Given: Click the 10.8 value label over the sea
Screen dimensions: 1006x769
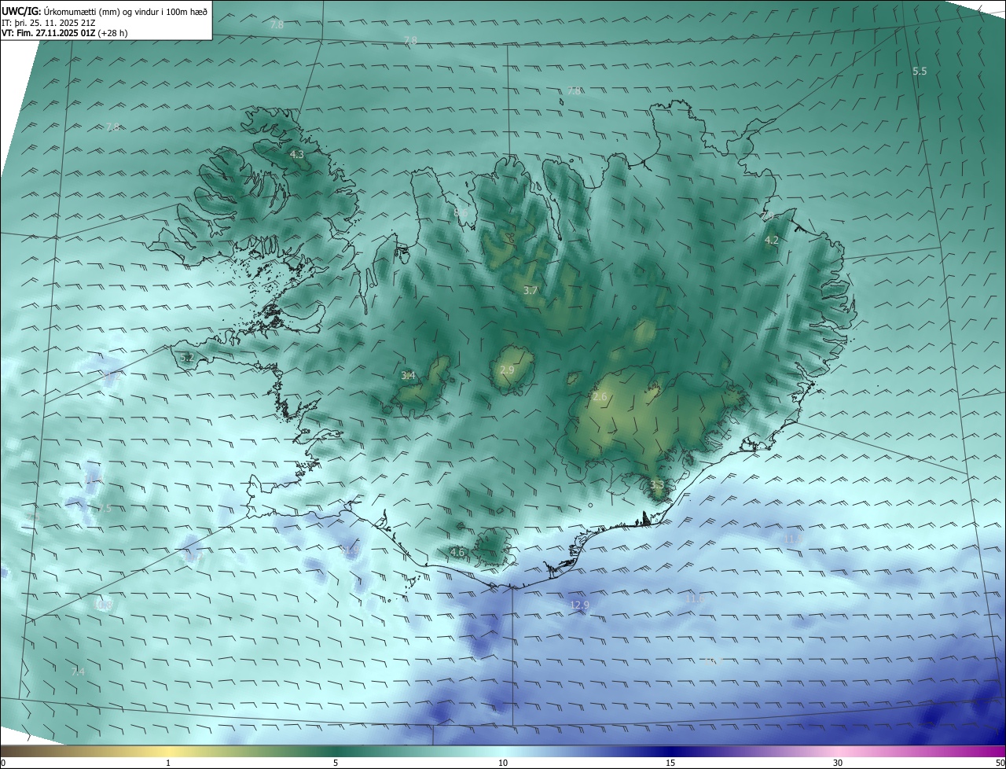Looking at the screenshot, I should click(104, 605).
